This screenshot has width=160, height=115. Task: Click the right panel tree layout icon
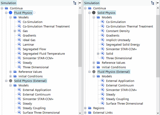(152, 3)
